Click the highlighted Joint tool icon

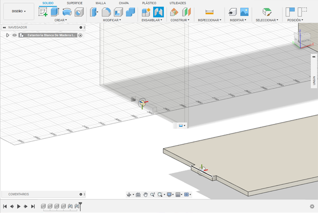point(158,12)
